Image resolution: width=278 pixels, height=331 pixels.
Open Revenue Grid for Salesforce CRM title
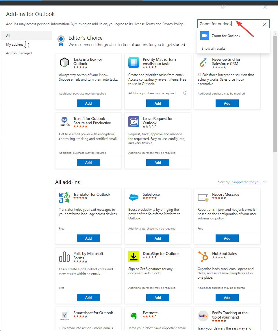click(x=226, y=61)
